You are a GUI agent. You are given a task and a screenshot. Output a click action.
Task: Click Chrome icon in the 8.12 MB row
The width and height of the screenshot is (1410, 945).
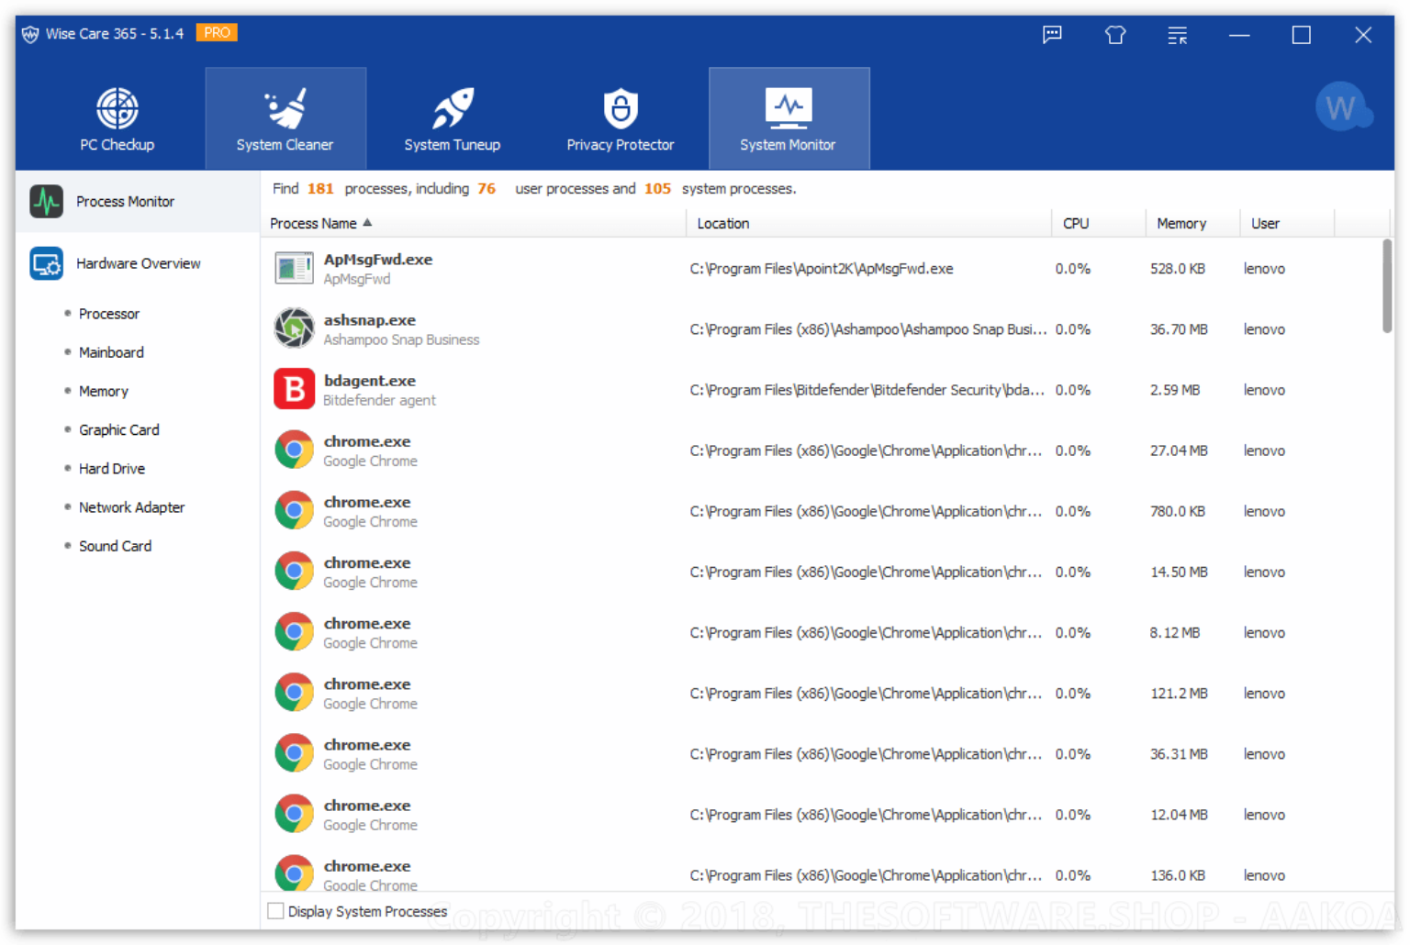click(294, 632)
